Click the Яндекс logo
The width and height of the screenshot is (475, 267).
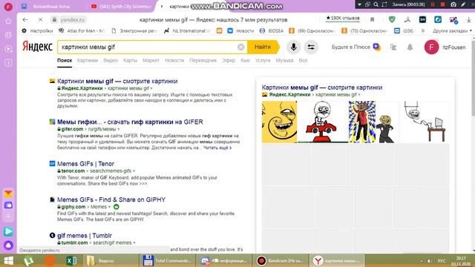[37, 47]
